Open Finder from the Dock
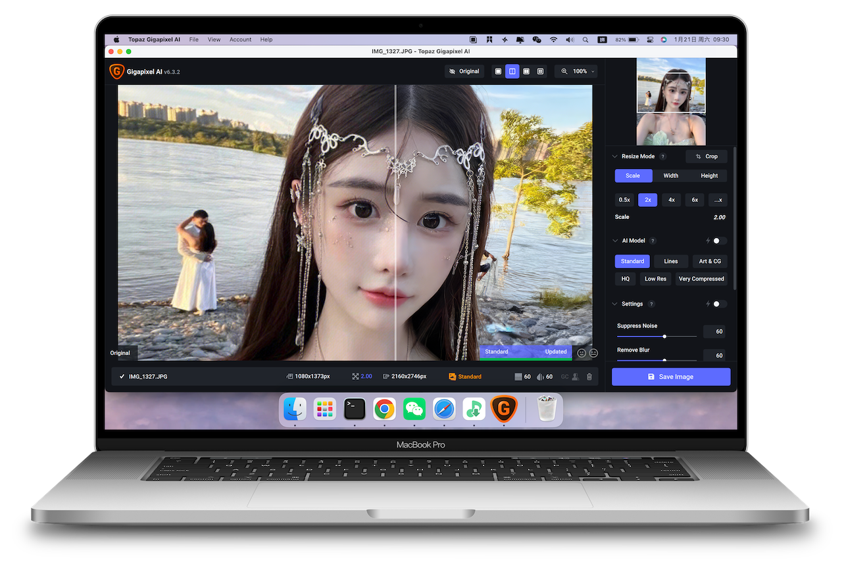The height and width of the screenshot is (564, 842). pyautogui.click(x=295, y=409)
